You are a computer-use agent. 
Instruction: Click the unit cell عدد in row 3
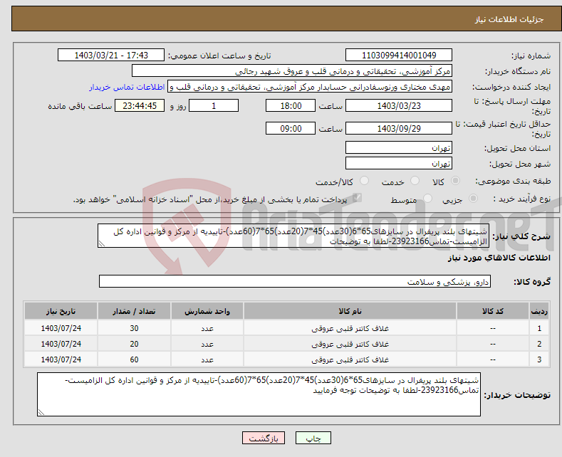pos(207,359)
